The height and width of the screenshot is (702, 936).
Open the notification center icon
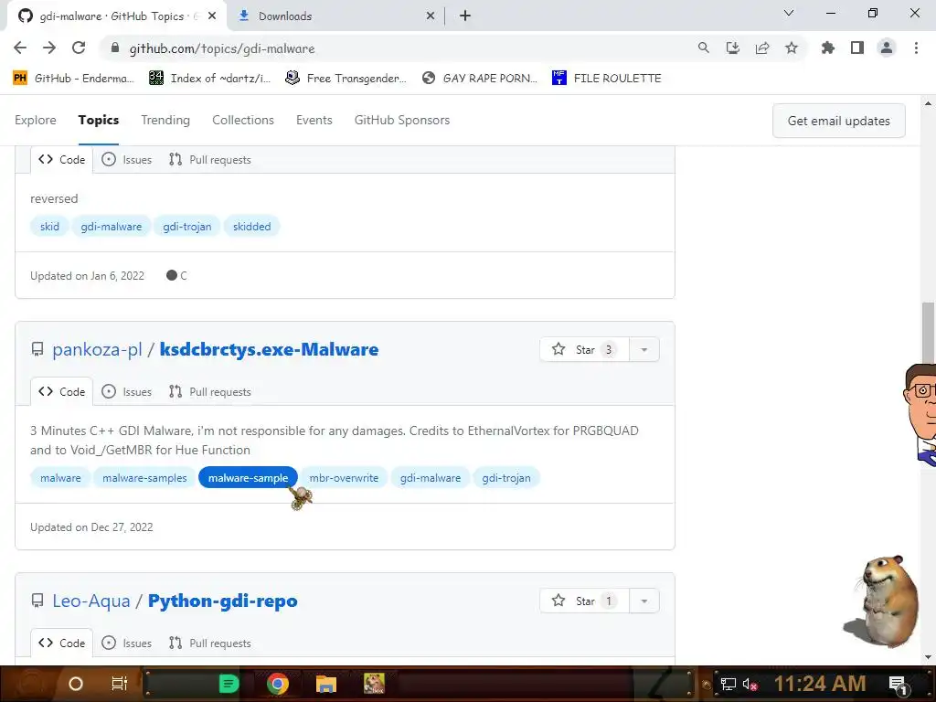[x=898, y=685]
